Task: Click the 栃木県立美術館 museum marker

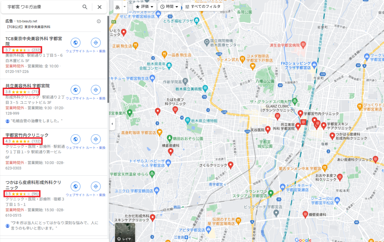Action: click(x=205, y=88)
